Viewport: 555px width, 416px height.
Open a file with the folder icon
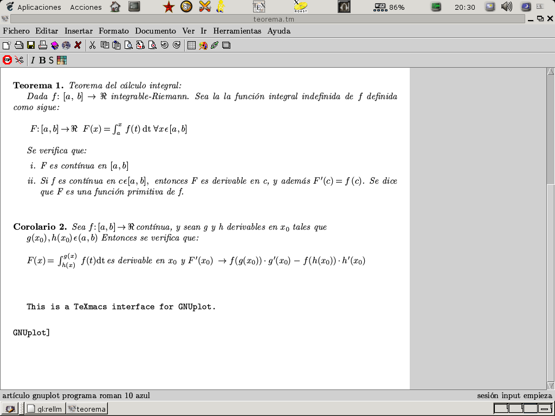[18, 45]
